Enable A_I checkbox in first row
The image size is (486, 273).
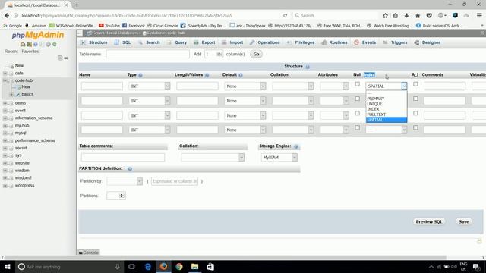(415, 84)
